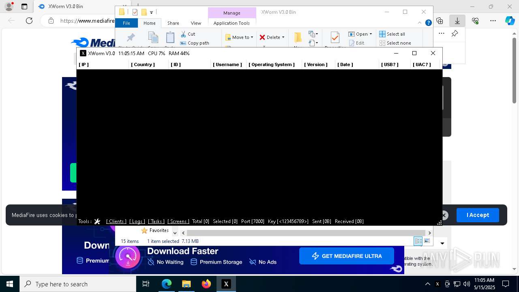The image size is (519, 292).
Task: Open the Tasks view in XWorm
Action: [x=156, y=221]
